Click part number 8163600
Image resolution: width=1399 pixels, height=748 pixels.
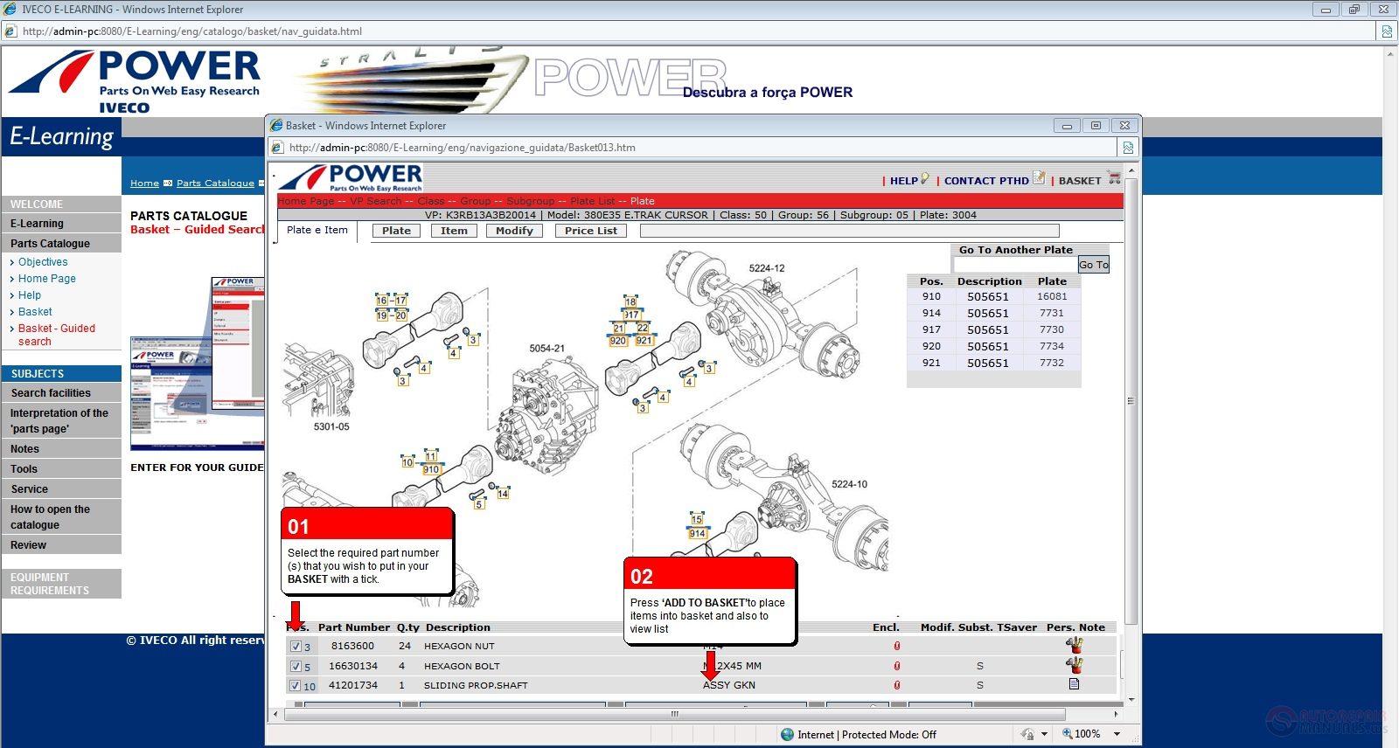tap(352, 646)
